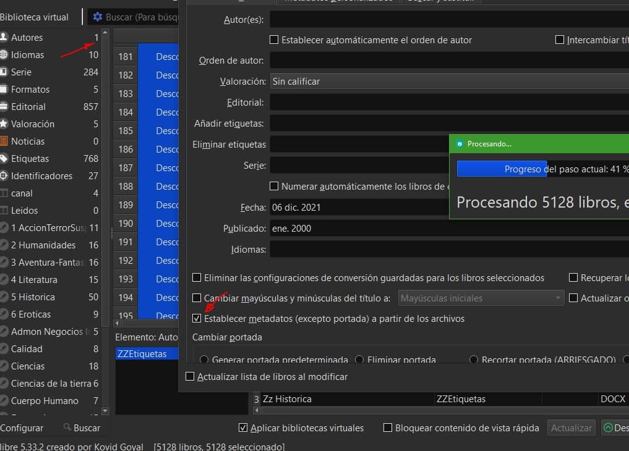Enable Establecer automáticamente el orden de autor

pos(274,40)
